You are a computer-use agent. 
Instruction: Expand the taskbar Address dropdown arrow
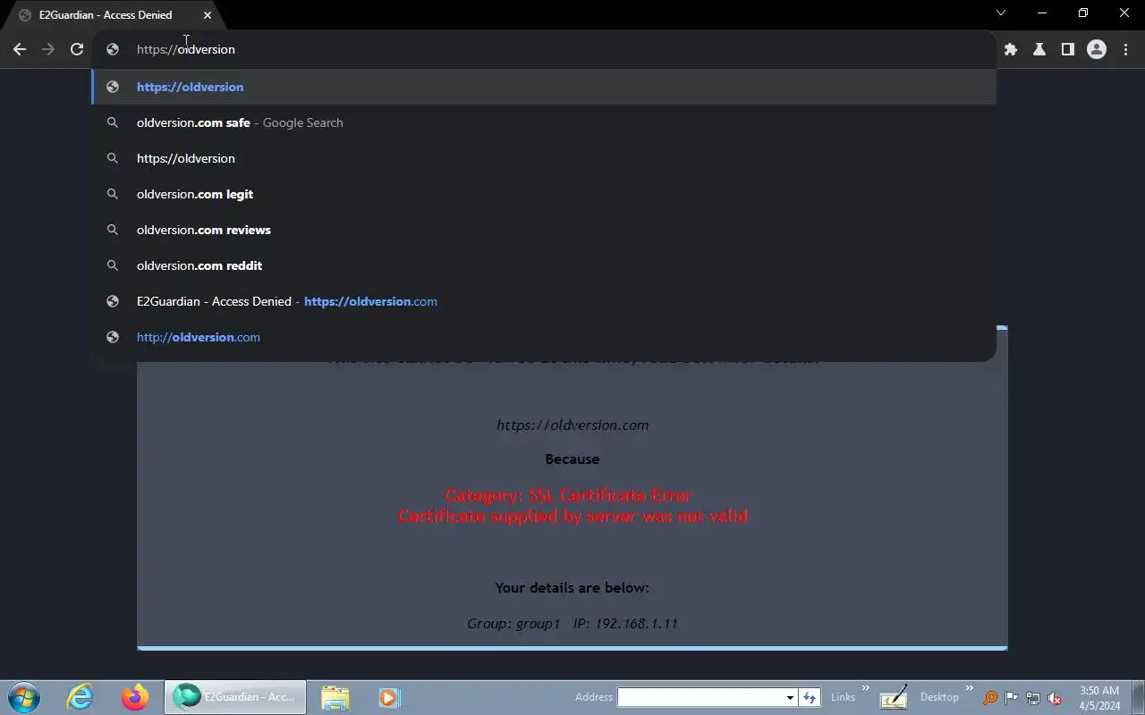click(790, 697)
